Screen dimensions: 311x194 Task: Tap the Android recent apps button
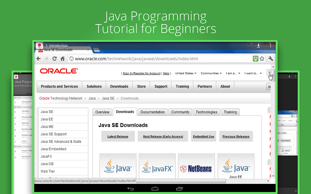pos(179,189)
